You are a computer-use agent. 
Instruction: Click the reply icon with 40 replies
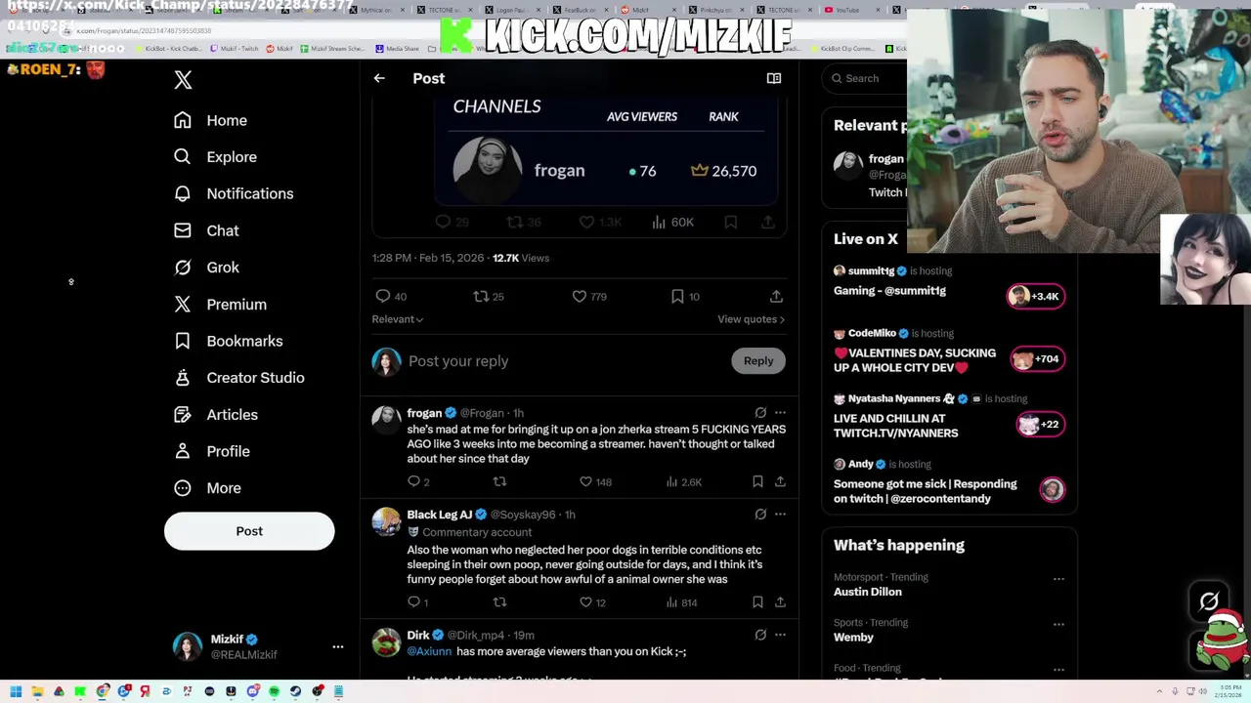(383, 296)
